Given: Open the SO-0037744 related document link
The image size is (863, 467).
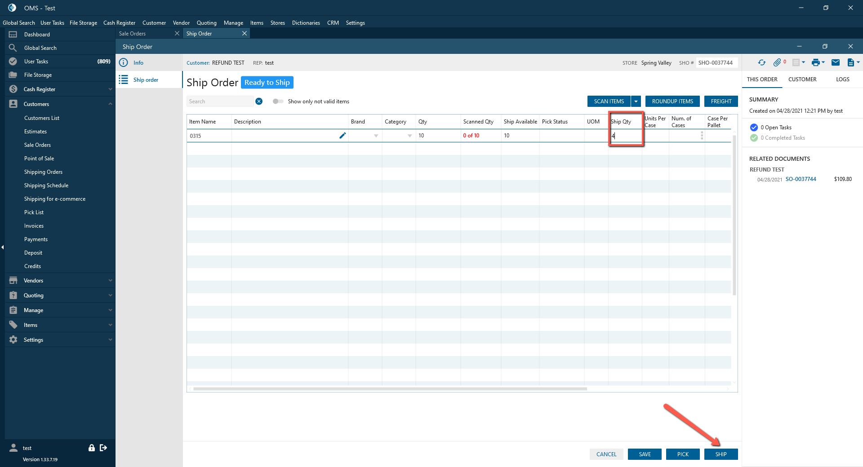Looking at the screenshot, I should 801,179.
